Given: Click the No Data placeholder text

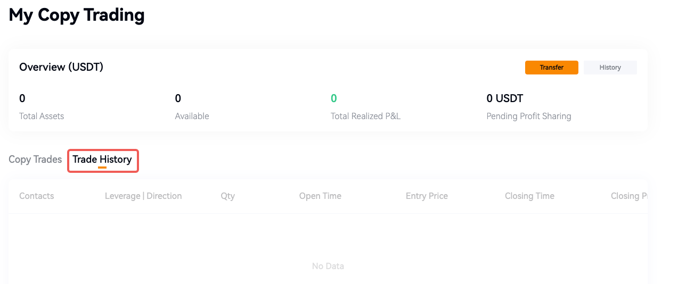Looking at the screenshot, I should [x=328, y=266].
